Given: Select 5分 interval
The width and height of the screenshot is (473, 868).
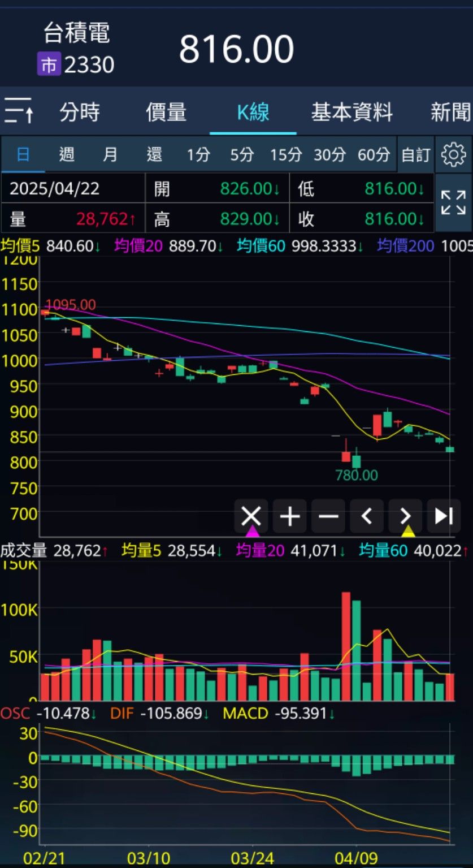Looking at the screenshot, I should click(x=242, y=154).
